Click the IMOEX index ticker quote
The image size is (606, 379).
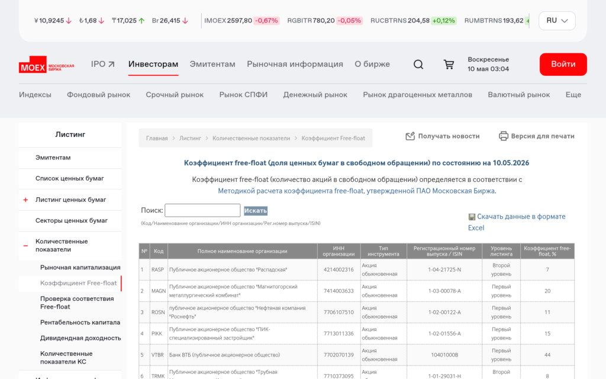coord(241,21)
